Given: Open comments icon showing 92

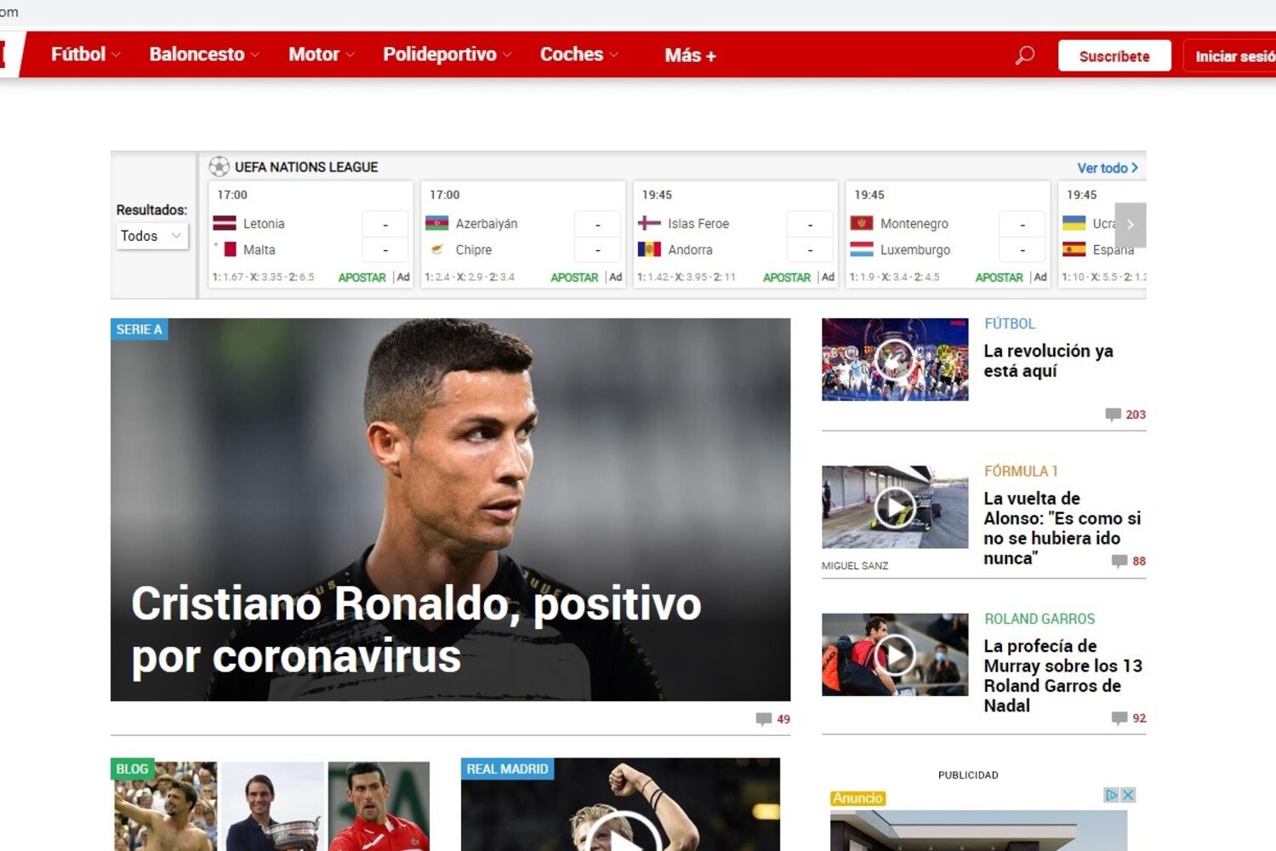Looking at the screenshot, I should [x=1119, y=718].
